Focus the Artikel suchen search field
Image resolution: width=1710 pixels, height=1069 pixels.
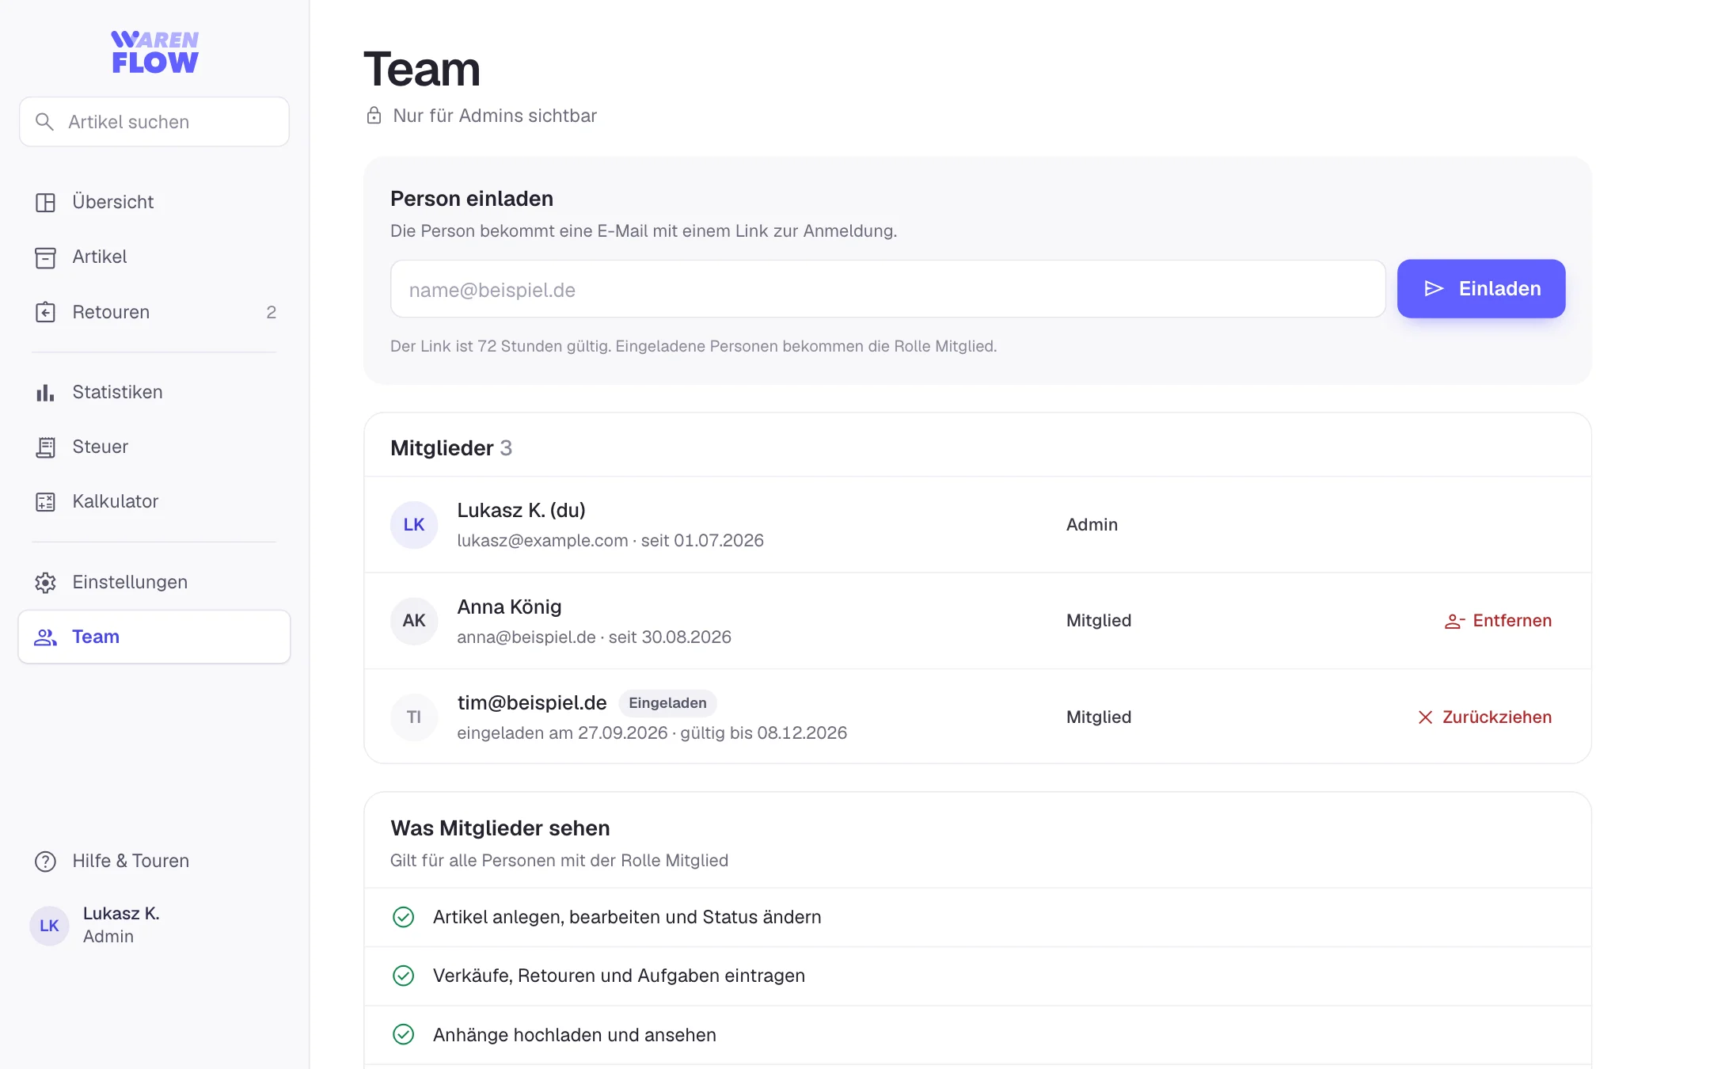pyautogui.click(x=154, y=122)
